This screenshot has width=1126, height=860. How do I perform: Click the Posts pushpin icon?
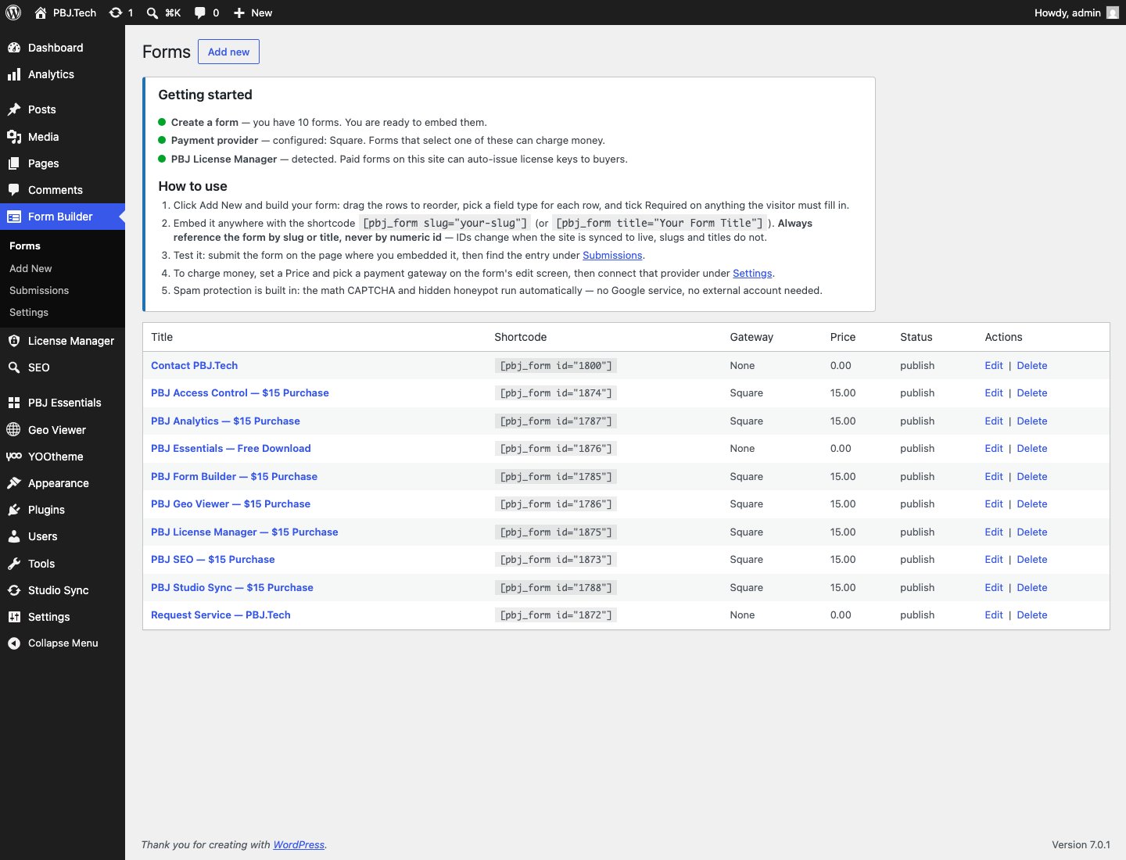[x=14, y=109]
